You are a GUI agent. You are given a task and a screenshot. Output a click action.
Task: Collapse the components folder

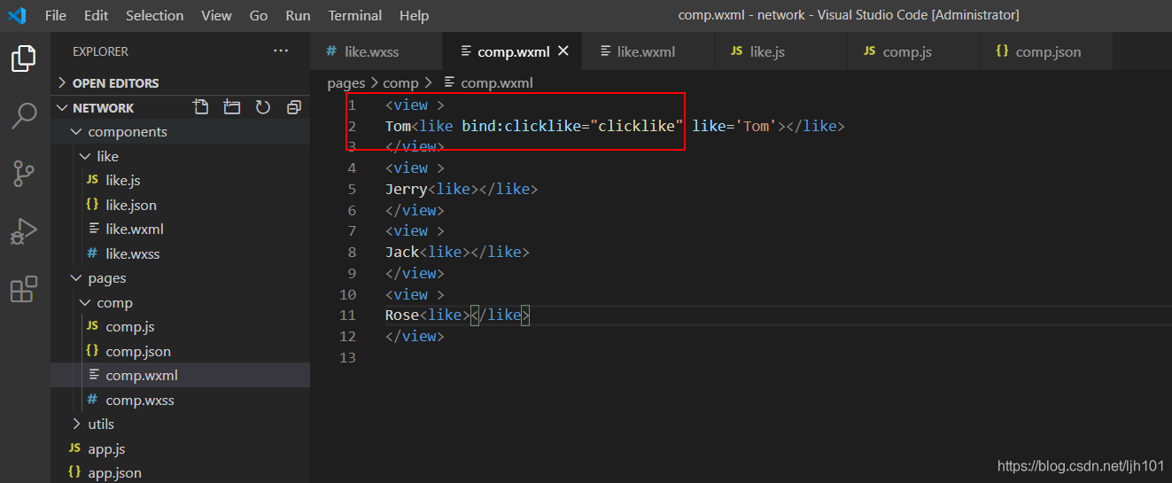pyautogui.click(x=180, y=131)
